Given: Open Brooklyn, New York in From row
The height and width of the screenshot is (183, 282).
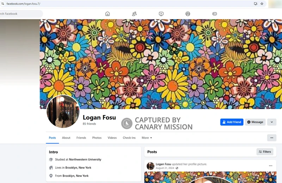Looking at the screenshot, I should tap(75, 176).
